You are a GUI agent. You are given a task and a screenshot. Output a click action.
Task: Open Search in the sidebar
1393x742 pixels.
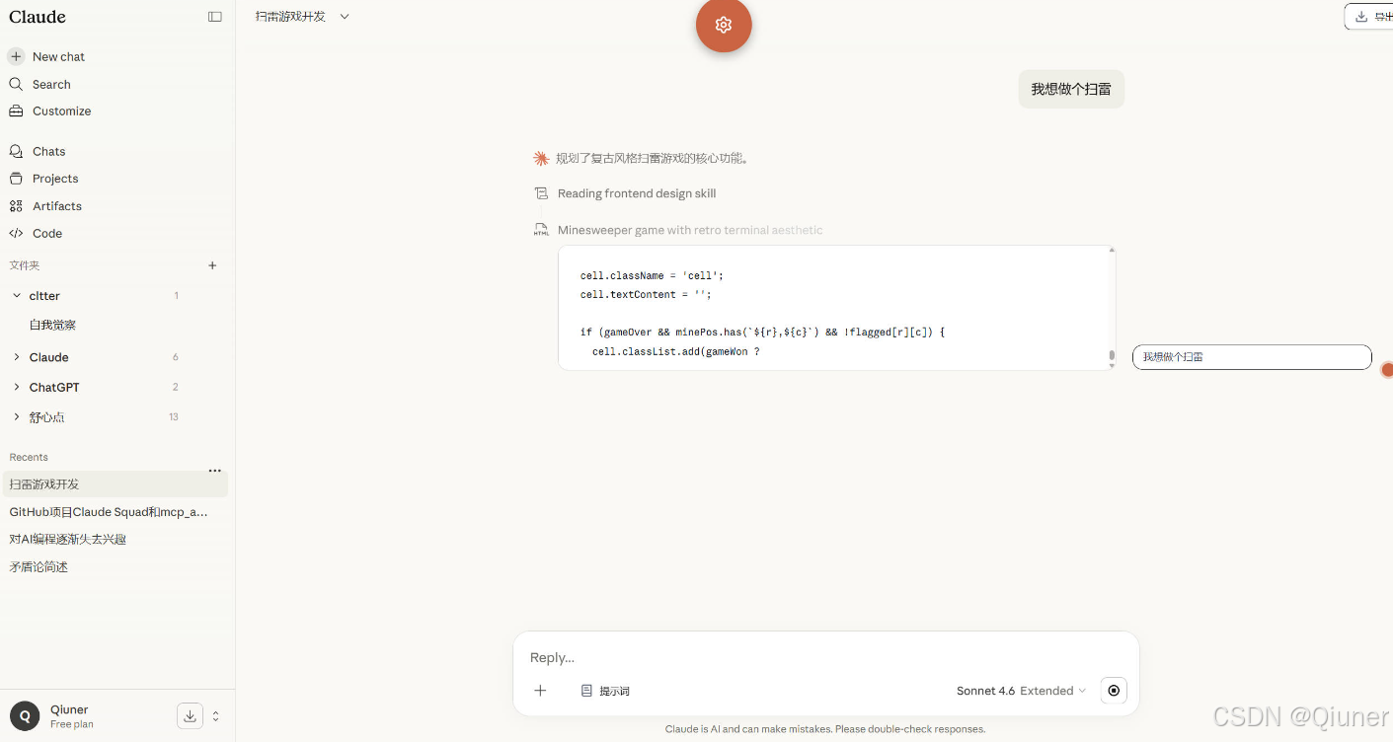point(51,85)
